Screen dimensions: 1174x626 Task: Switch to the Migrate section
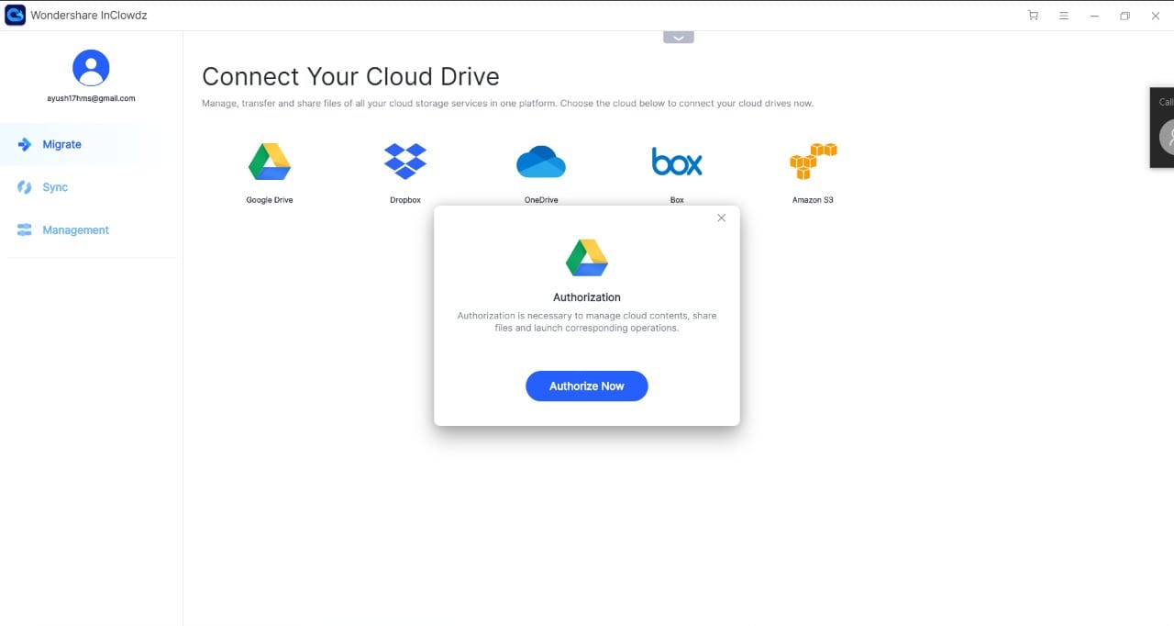pos(61,144)
